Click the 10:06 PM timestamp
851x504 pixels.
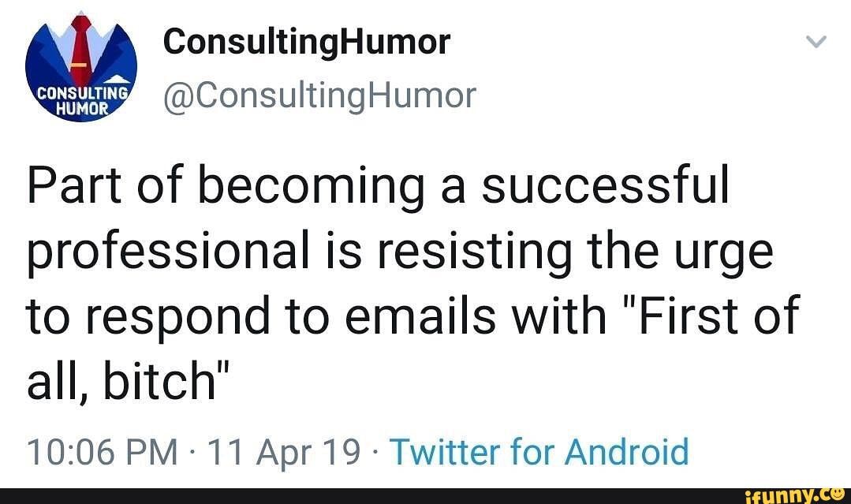pyautogui.click(x=103, y=452)
